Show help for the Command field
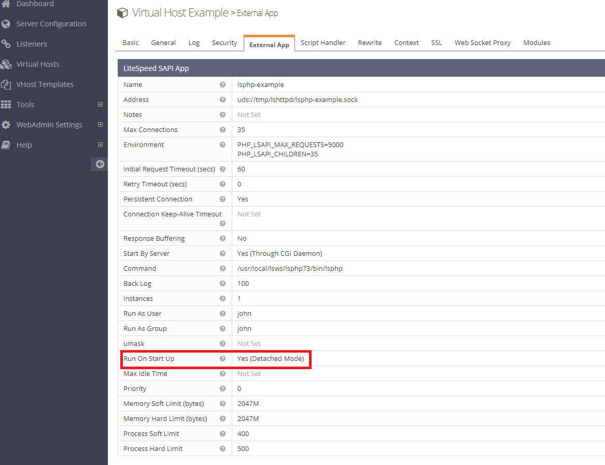605x465 pixels. click(222, 269)
